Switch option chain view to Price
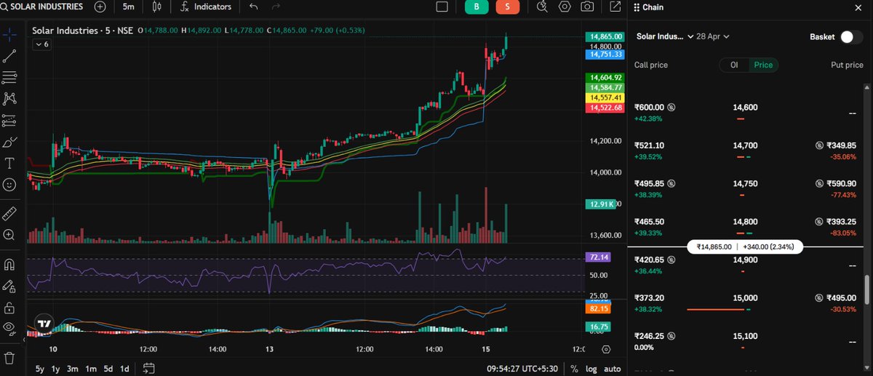This screenshot has width=873, height=376. [763, 65]
